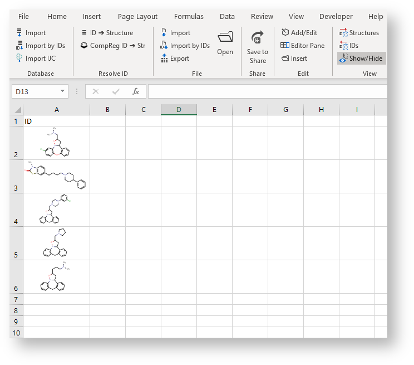Click Import icon in Database group

coord(19,33)
